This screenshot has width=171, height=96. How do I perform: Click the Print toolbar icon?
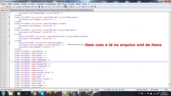pos(19,7)
